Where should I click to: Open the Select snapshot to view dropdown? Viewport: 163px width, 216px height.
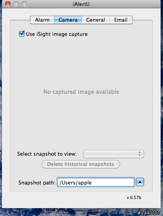[113, 154]
